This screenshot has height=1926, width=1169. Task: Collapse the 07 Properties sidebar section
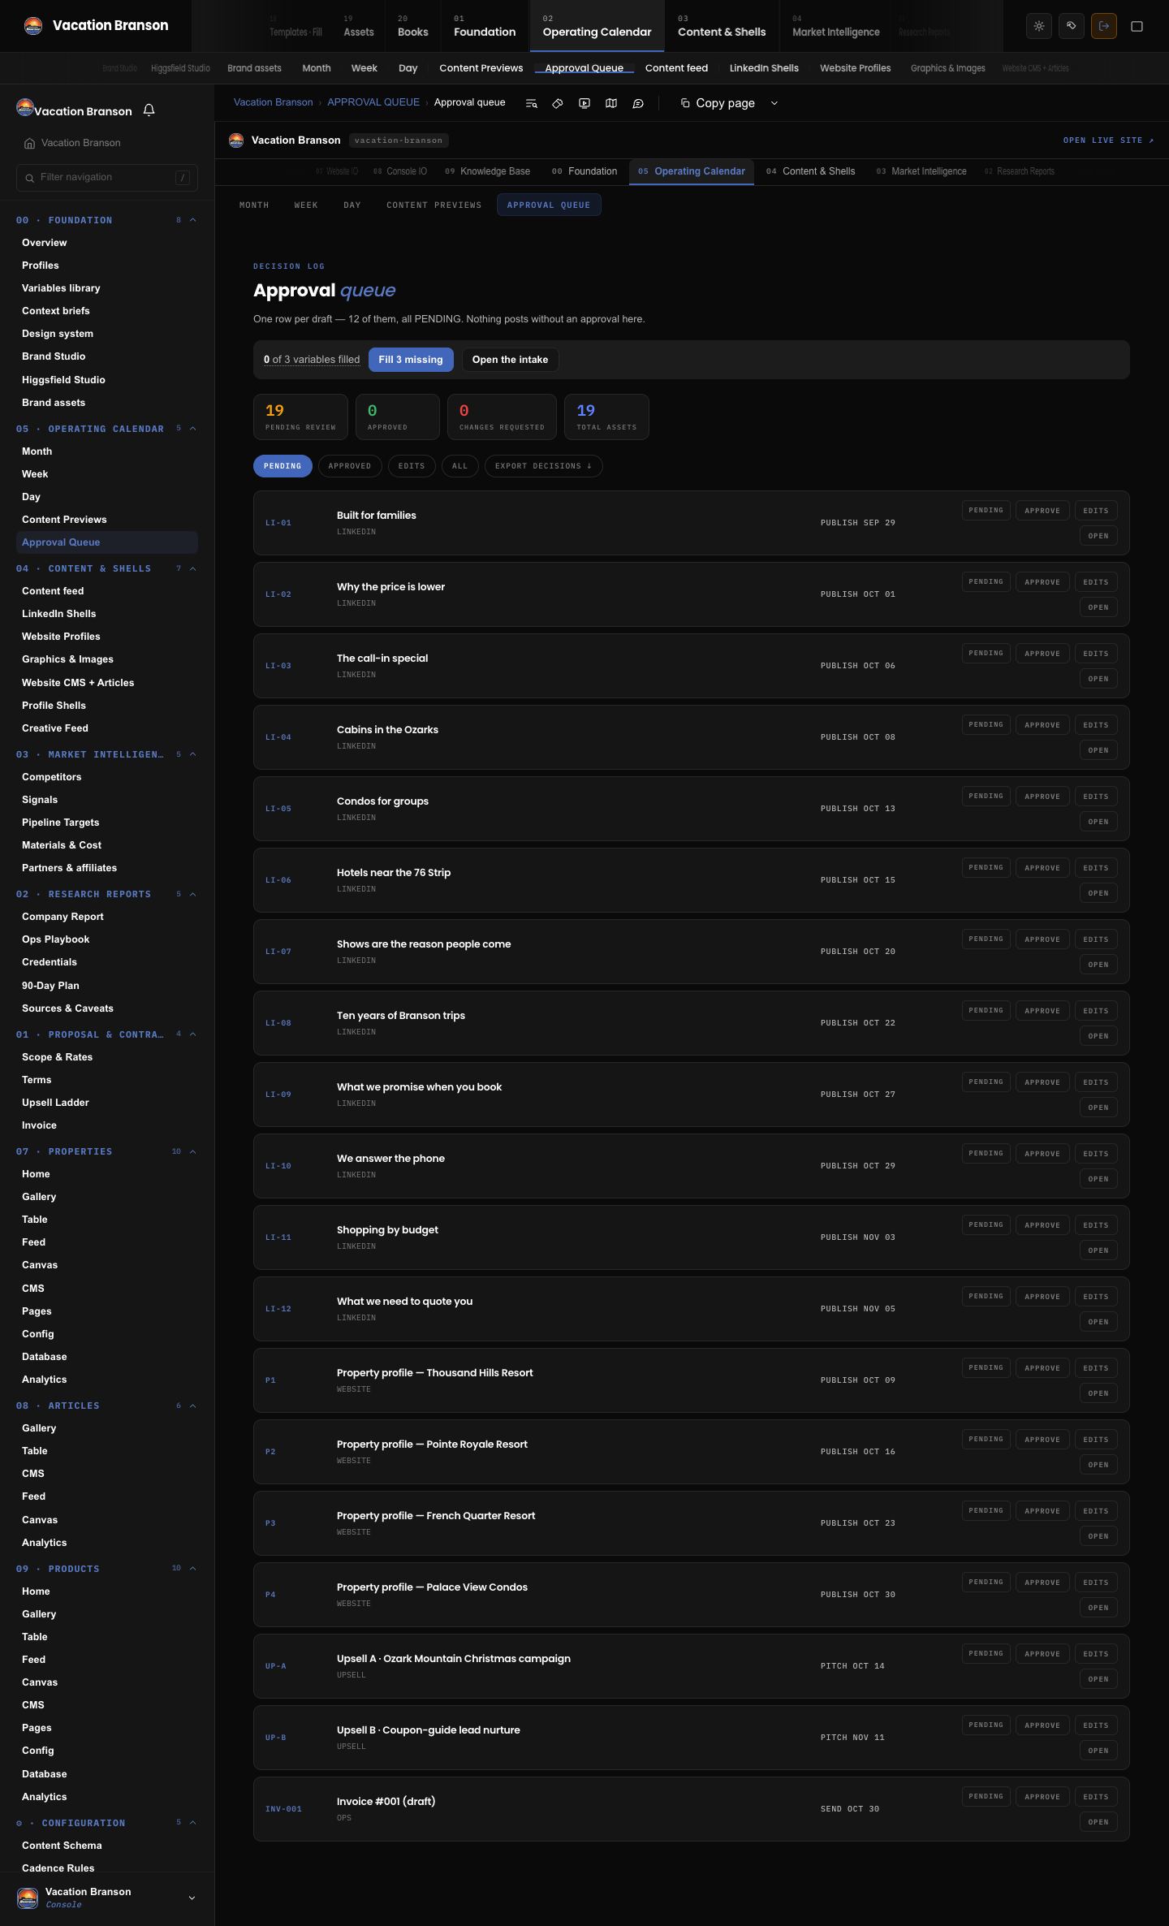coord(192,1151)
